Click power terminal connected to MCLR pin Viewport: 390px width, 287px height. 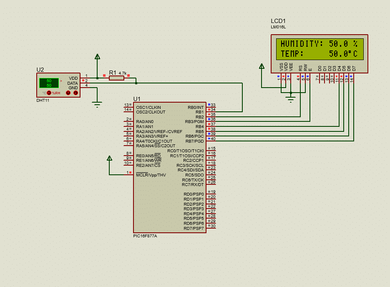[109, 158]
